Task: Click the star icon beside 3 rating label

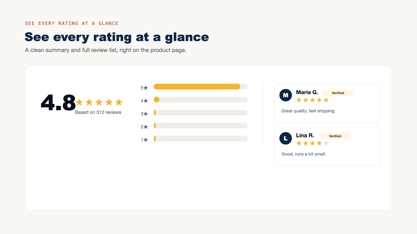Action: 146,114
